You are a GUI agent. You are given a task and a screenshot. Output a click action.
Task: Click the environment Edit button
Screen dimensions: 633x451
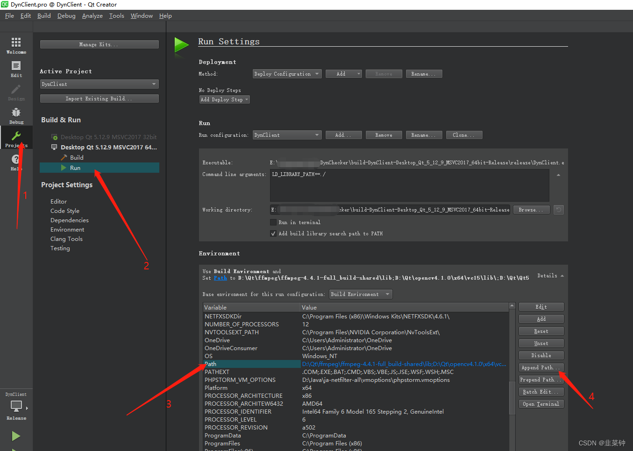click(x=541, y=307)
